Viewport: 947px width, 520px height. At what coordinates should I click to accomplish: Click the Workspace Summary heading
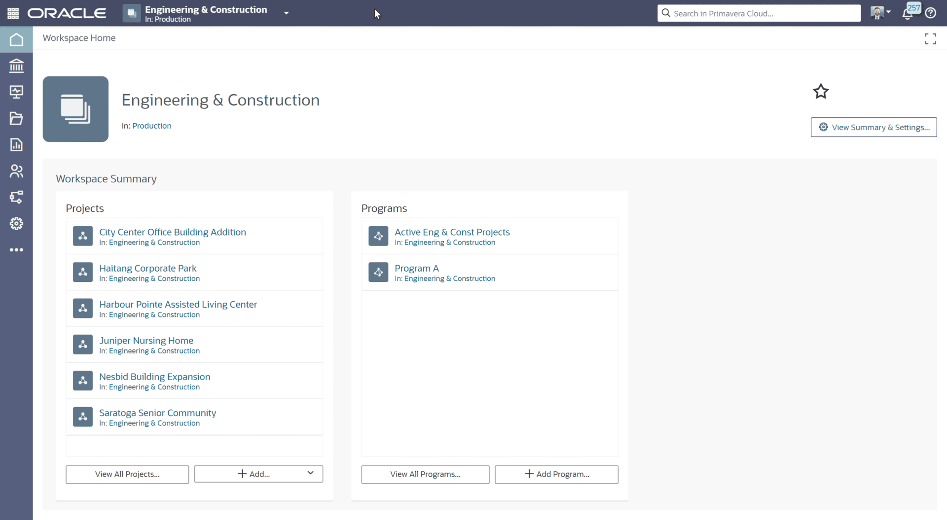[x=106, y=179]
